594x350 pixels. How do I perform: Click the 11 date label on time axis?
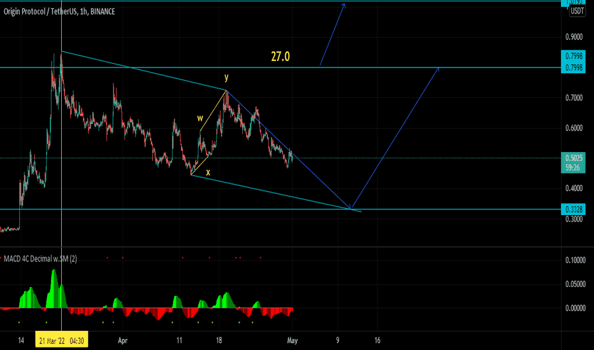179,340
